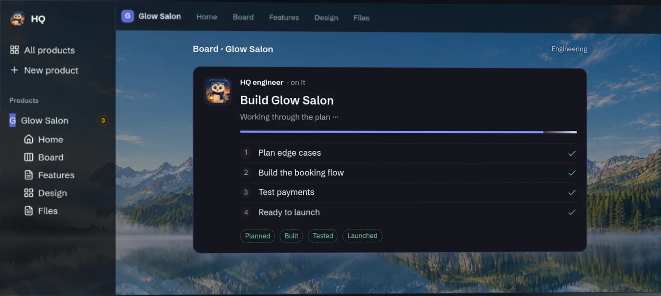Click the checkmark for Ready to launch
This screenshot has width=661, height=296.
572,212
